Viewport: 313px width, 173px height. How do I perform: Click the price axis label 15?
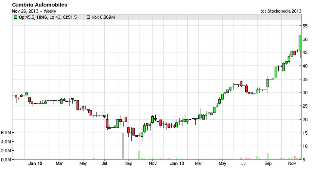pos(305,133)
